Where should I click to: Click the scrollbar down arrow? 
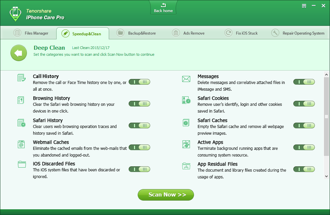(326, 176)
